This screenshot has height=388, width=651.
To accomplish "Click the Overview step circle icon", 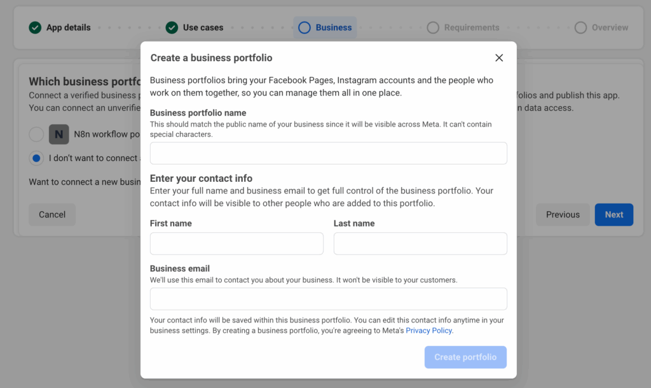I will 580,27.
